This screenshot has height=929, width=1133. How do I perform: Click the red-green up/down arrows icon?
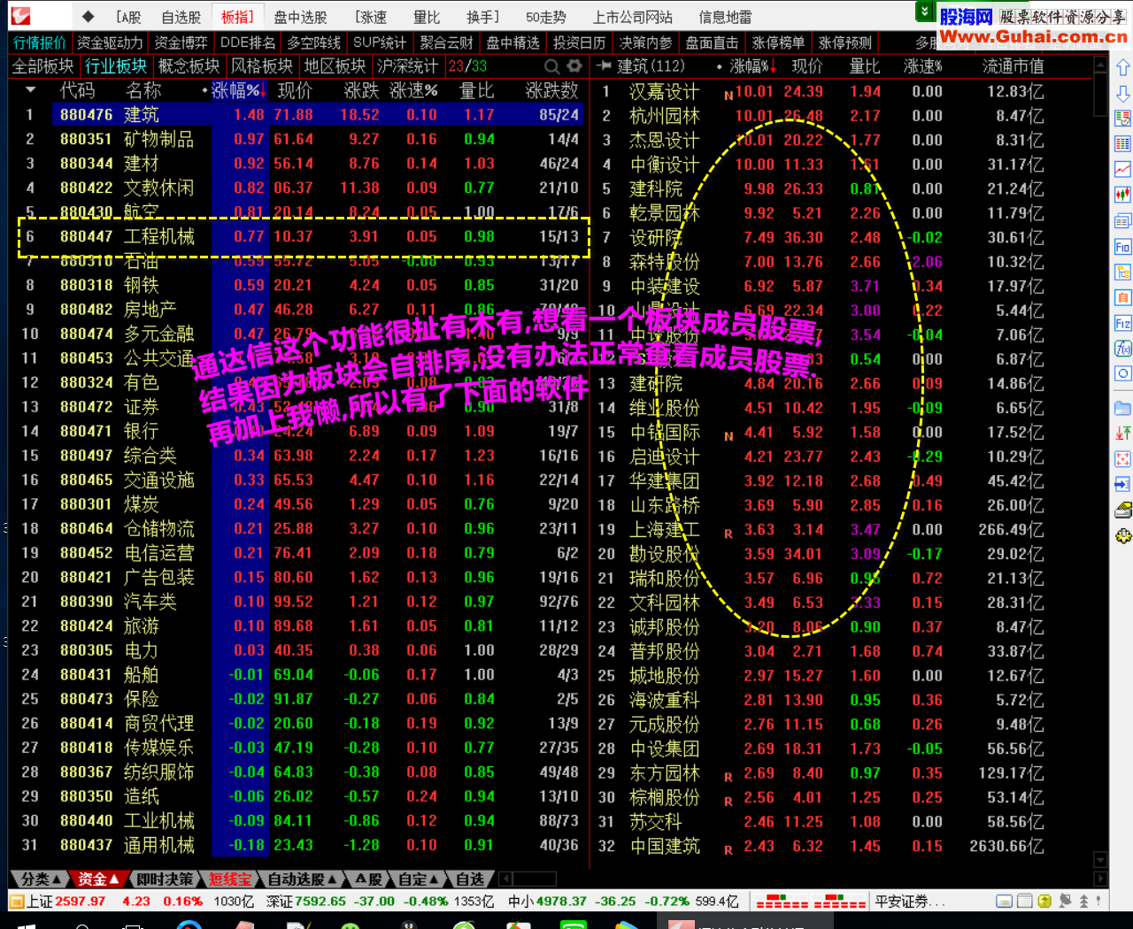(1122, 434)
